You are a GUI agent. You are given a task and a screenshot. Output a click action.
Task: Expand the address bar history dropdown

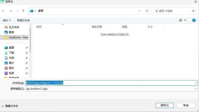pyautogui.click(x=140, y=11)
